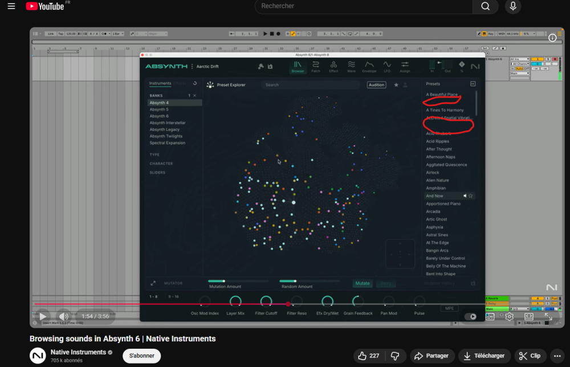
Task: Click the Télécharger download button
Action: (484, 356)
